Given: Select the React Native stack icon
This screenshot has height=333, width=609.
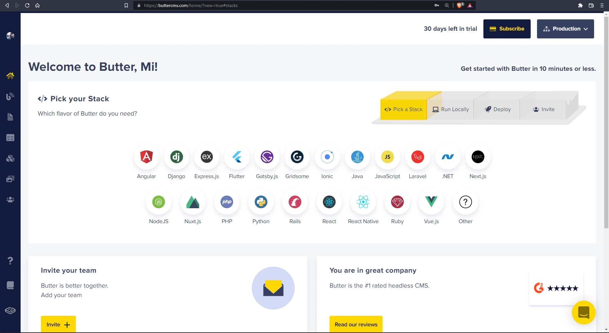Looking at the screenshot, I should [x=363, y=202].
